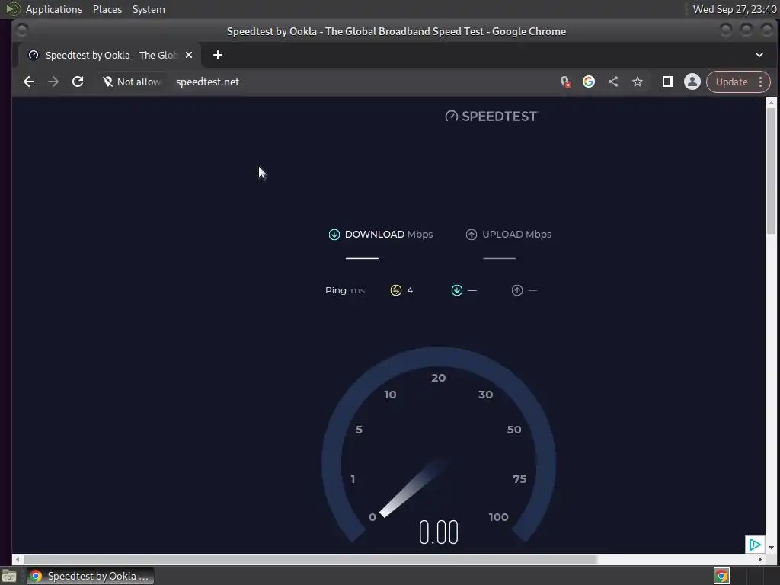The height and width of the screenshot is (585, 780).
Task: Click the idle ping value 4
Action: point(410,290)
